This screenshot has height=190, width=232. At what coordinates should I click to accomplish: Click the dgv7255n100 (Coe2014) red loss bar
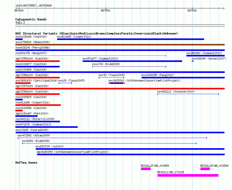click(x=38, y=61)
